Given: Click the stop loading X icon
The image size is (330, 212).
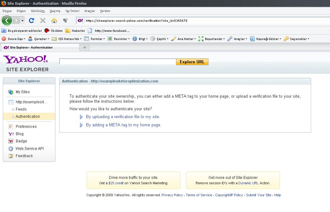Looking at the screenshot, I should pos(43,20).
